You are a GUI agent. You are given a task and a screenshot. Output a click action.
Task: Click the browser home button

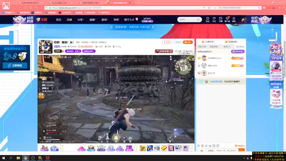coord(31,8)
